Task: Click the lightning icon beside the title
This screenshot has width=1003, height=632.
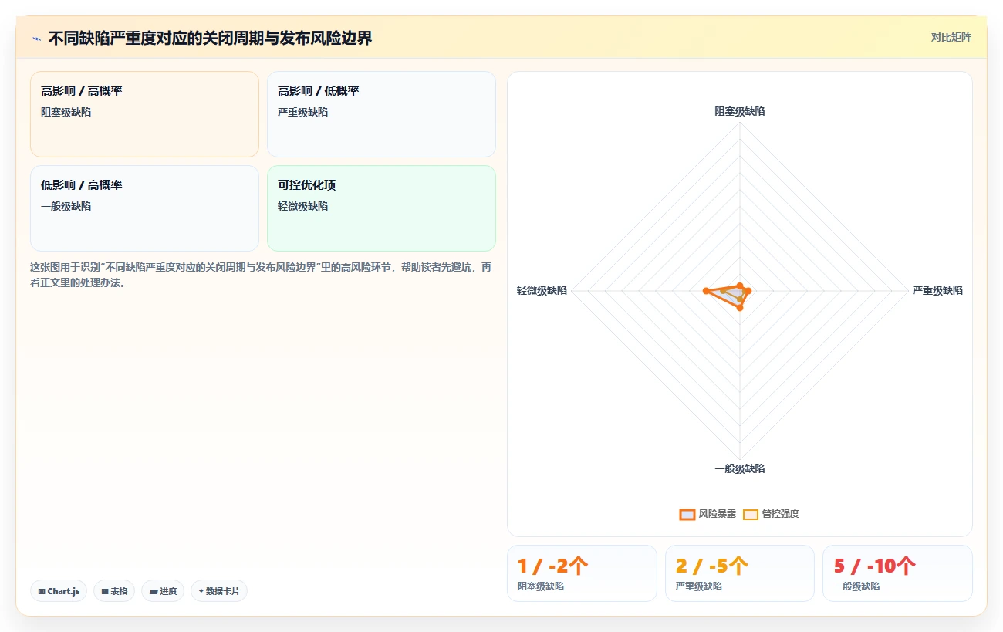Action: click(x=36, y=39)
